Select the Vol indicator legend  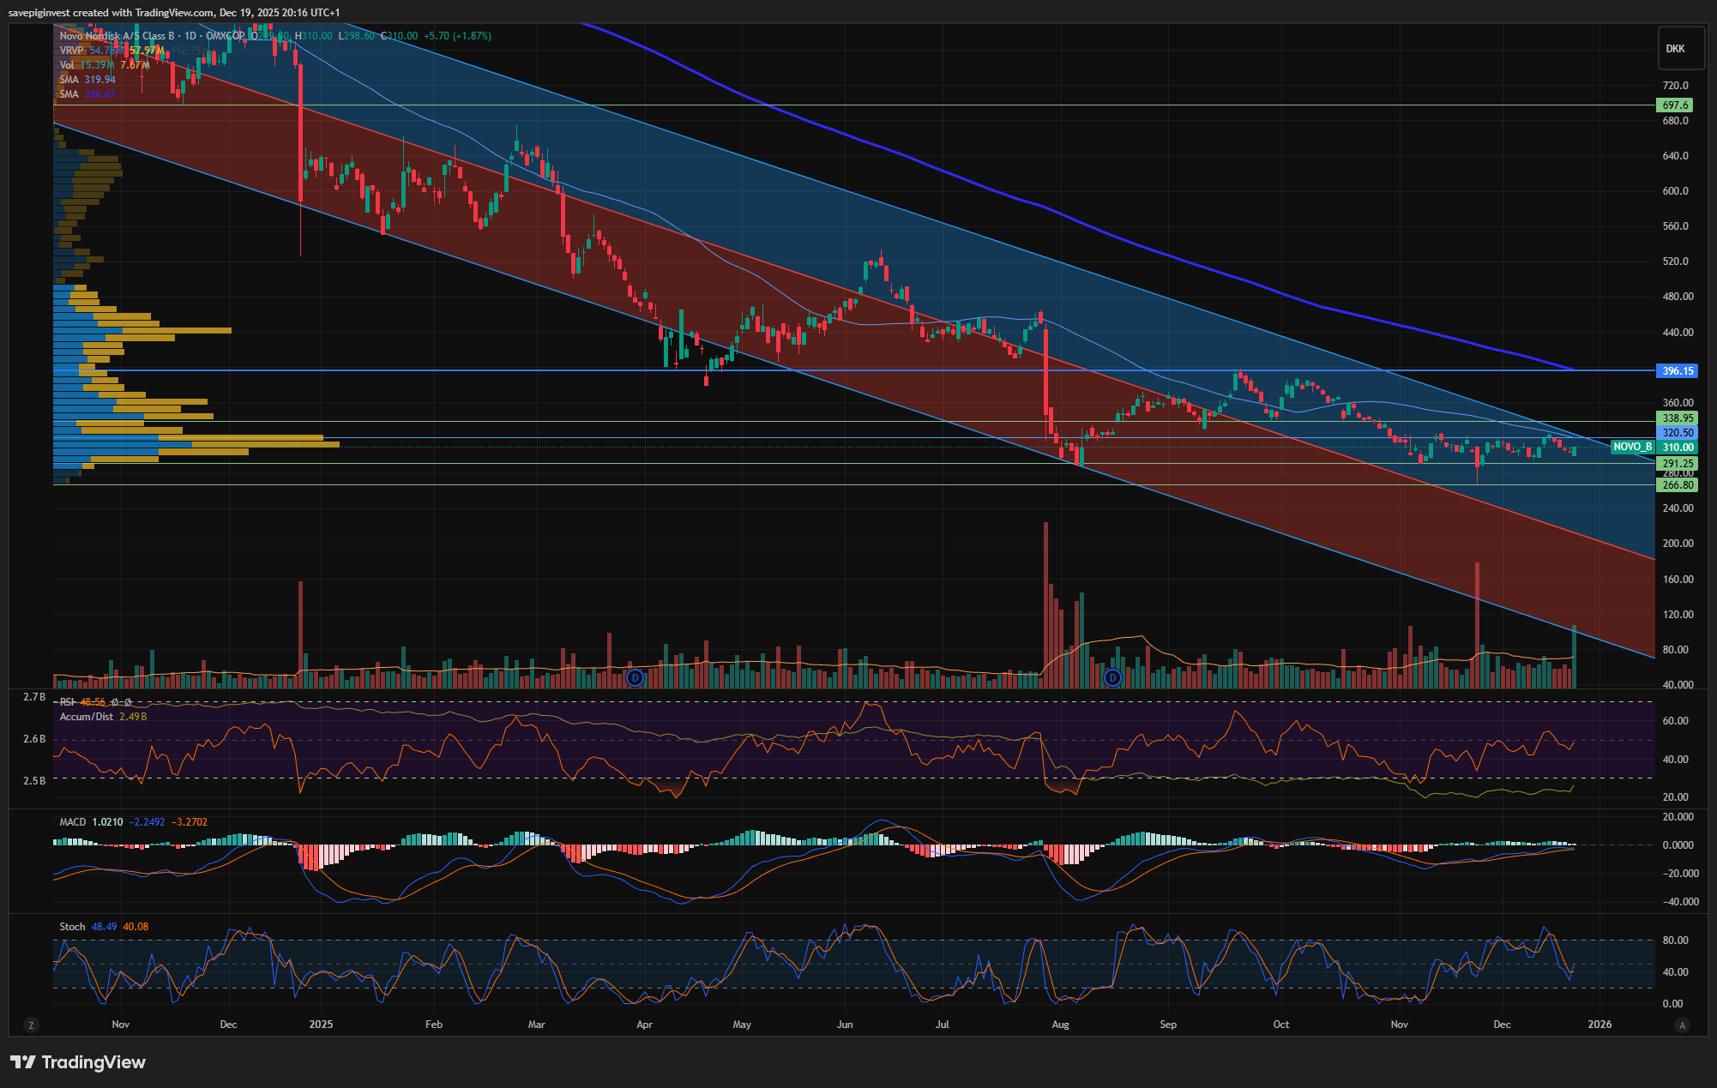click(67, 65)
